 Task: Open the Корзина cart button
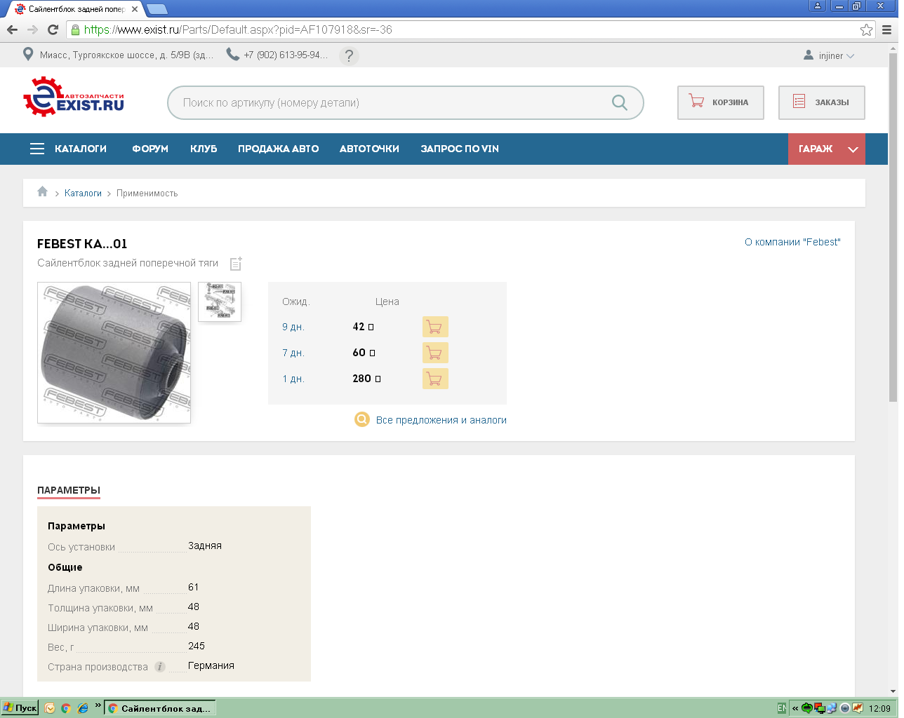click(x=720, y=102)
